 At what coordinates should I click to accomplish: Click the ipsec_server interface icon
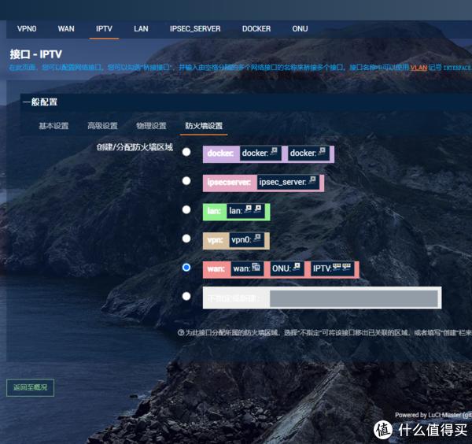(312, 180)
